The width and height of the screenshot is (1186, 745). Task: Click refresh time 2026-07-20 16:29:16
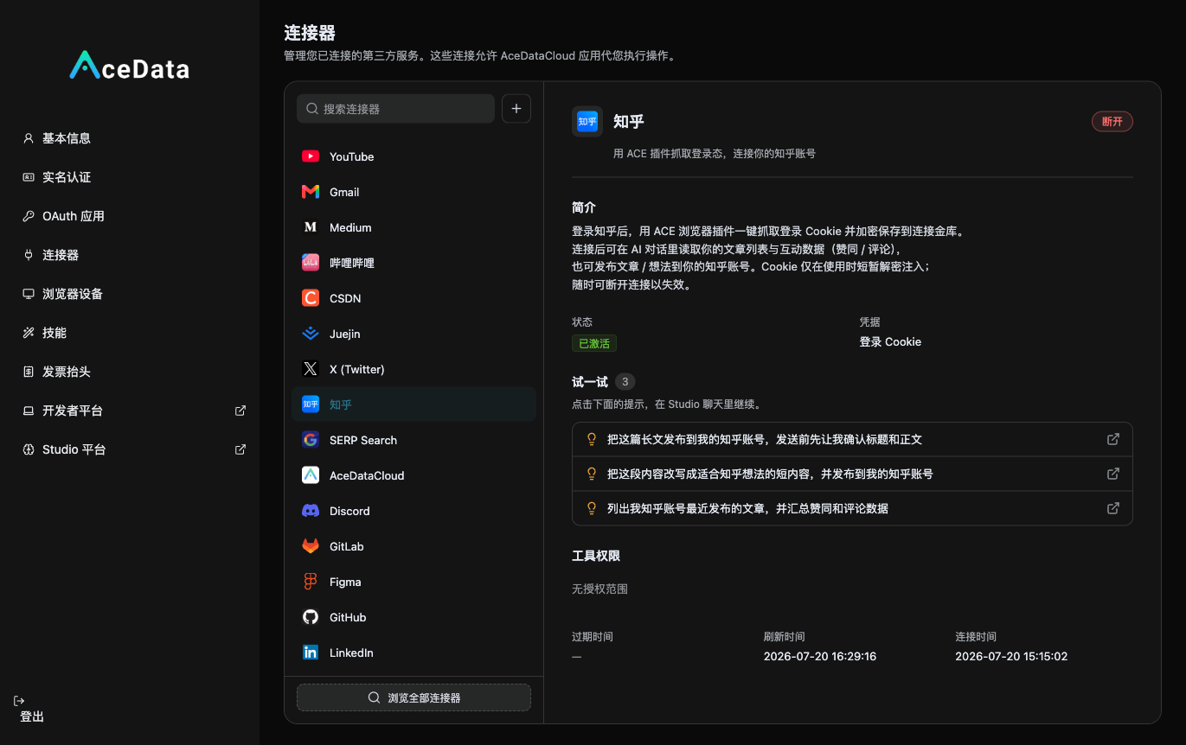coord(820,656)
